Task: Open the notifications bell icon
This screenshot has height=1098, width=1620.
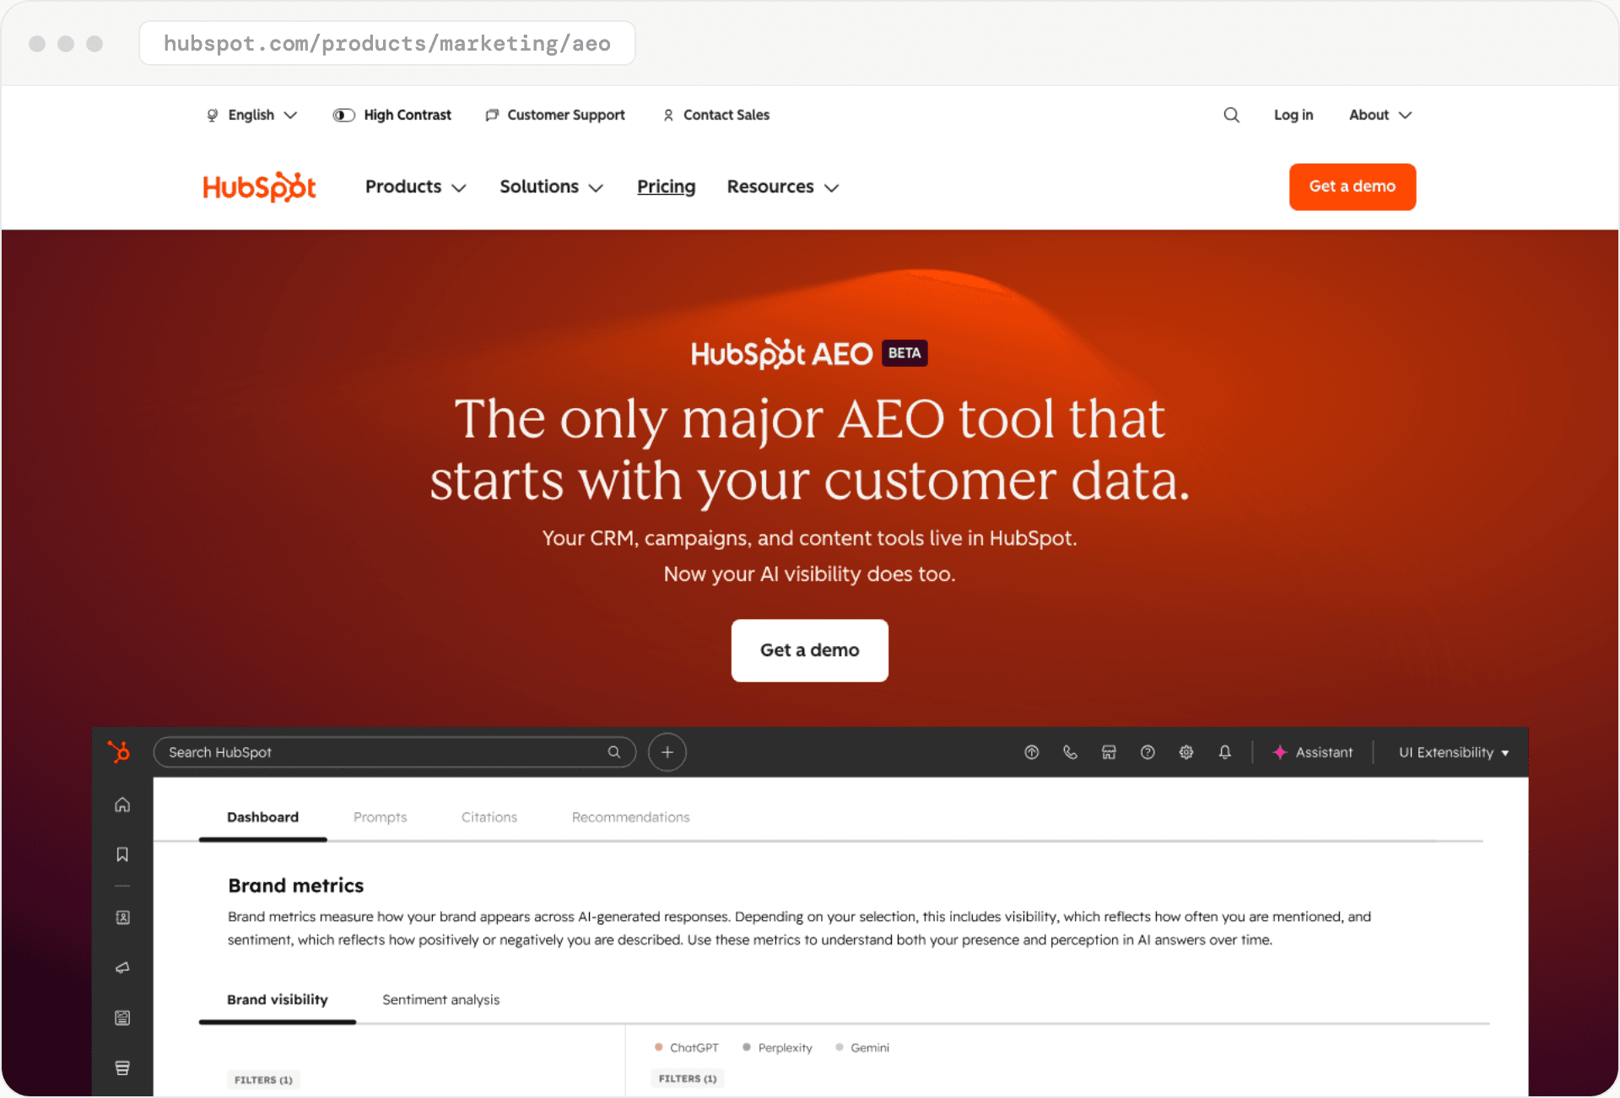Action: coord(1224,752)
